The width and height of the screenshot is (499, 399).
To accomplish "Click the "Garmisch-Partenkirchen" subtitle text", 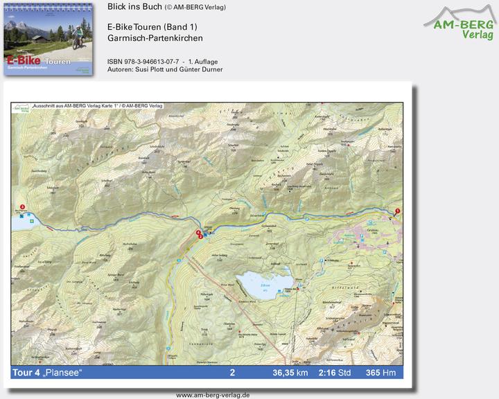I will click(155, 38).
